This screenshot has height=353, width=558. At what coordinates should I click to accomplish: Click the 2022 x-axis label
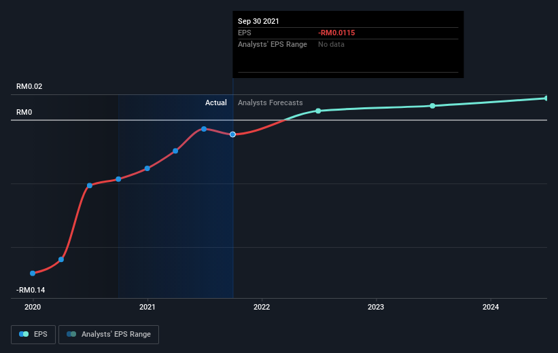(262, 308)
